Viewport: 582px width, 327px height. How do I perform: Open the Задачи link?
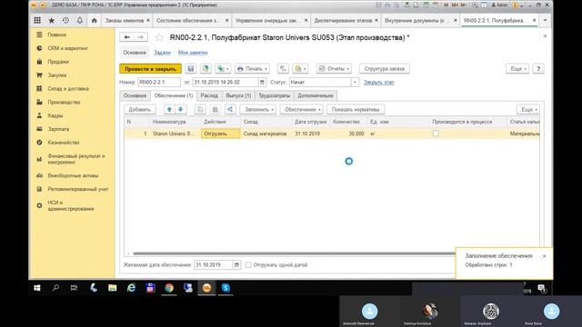162,53
